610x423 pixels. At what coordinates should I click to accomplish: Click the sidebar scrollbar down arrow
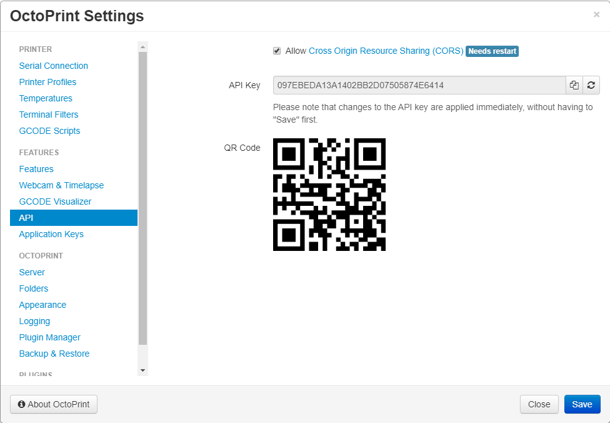pos(142,370)
